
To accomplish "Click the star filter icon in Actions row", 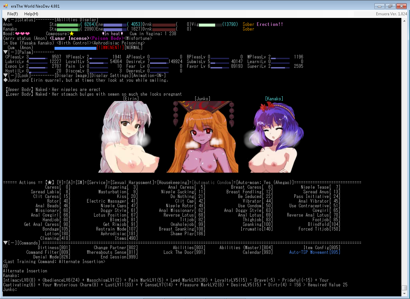I will 50,182.
